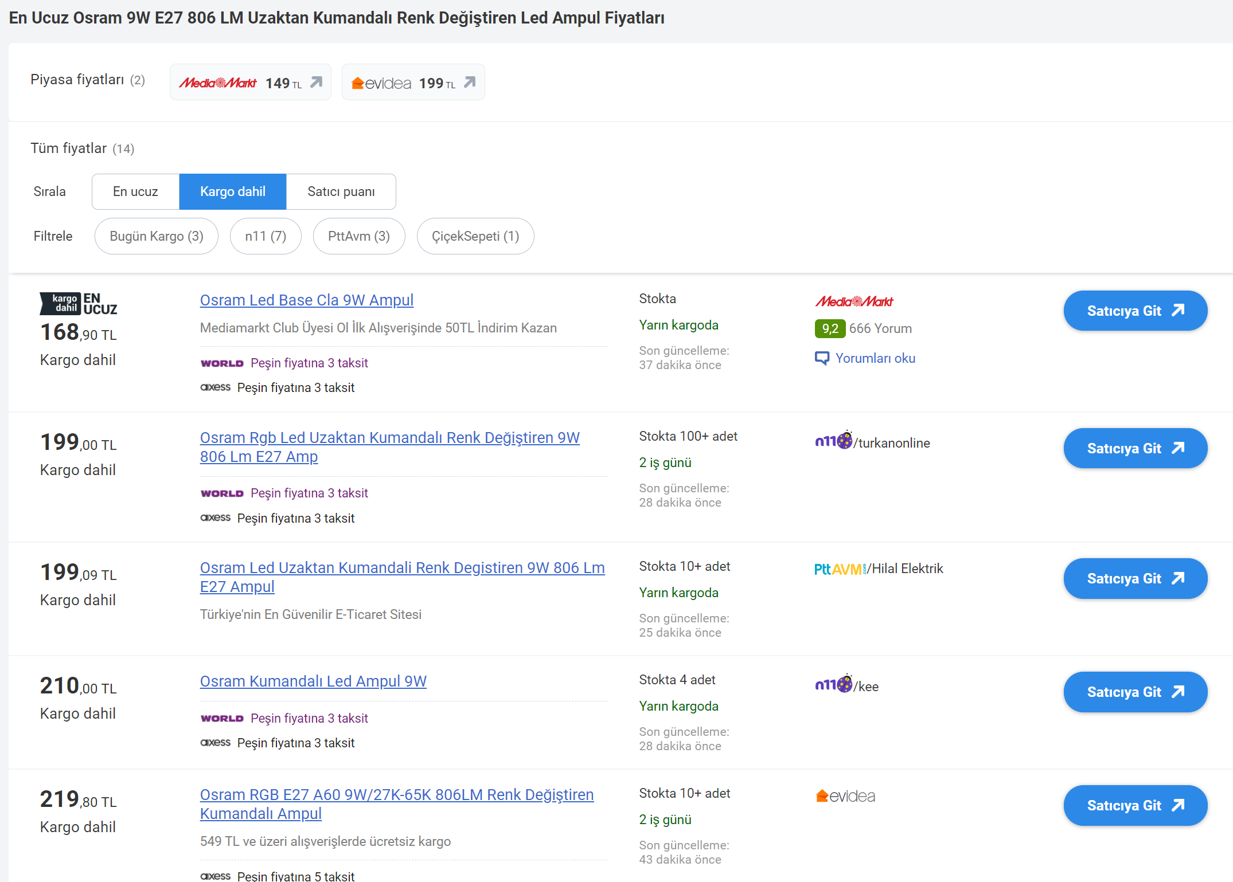Click the speech bubble reviews icon
The width and height of the screenshot is (1233, 882).
click(822, 359)
